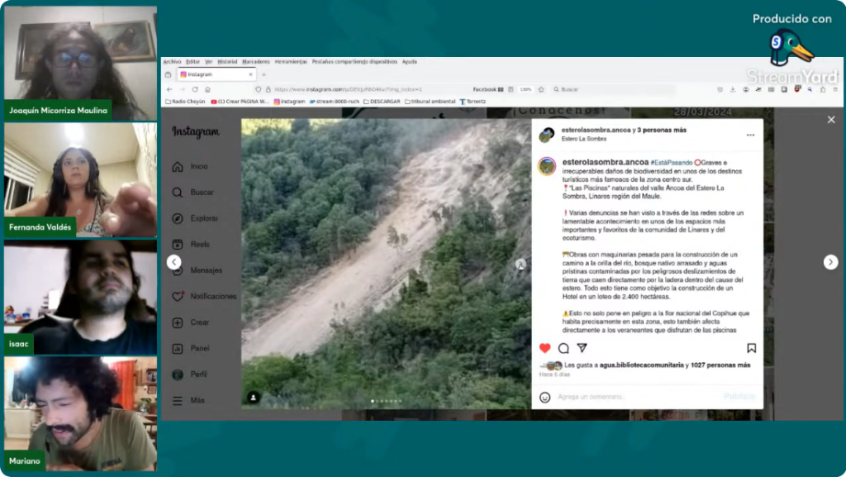Viewport: 846px width, 477px height.
Task: Open the Historial browser menu
Action: 227,61
